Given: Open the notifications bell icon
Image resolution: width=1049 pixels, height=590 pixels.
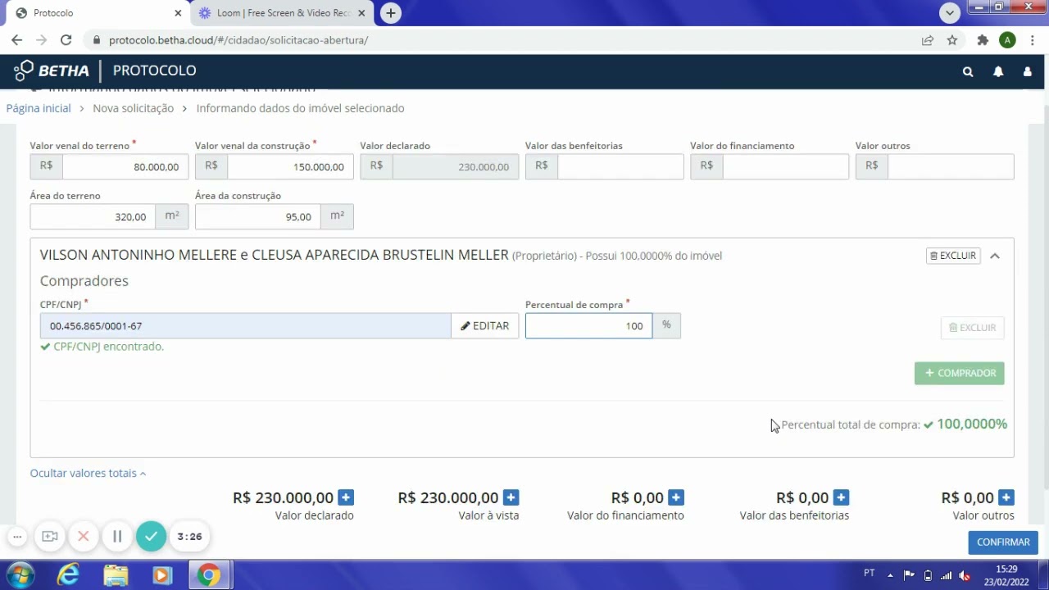Looking at the screenshot, I should tap(998, 71).
